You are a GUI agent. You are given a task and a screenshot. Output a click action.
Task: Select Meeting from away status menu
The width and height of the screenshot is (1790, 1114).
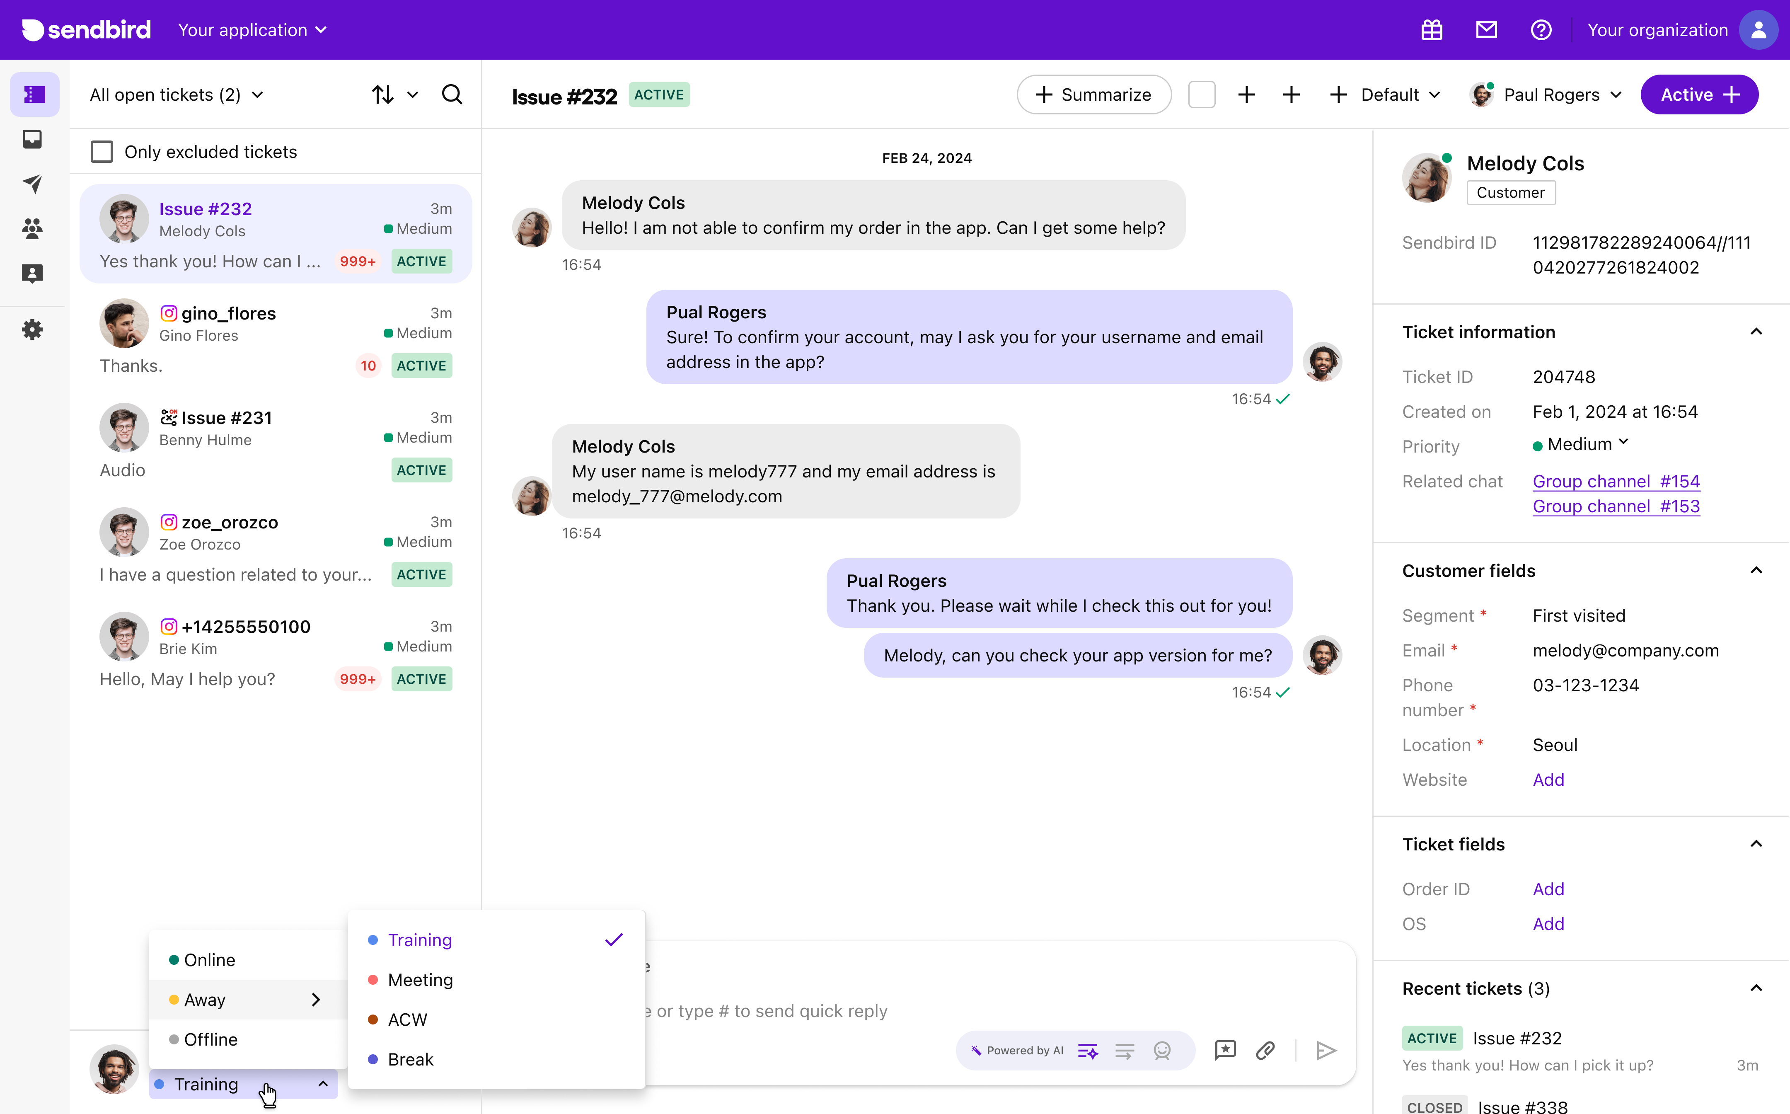pyautogui.click(x=420, y=980)
